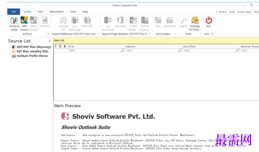The image size is (259, 152).
Task: Sort by the Deleted Status column
Action: pyautogui.click(x=250, y=46)
